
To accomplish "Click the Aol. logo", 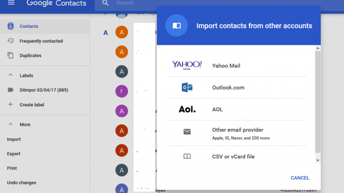I will 187,109.
